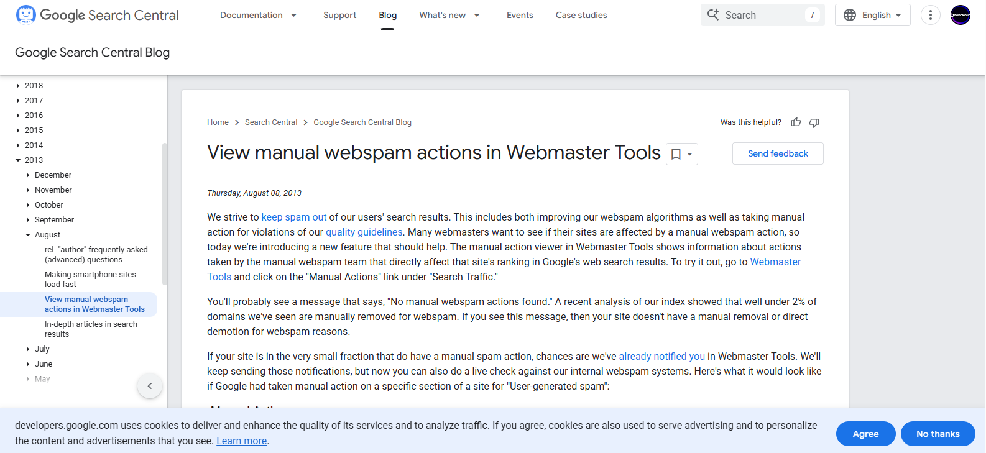This screenshot has height=453, width=986.
Task: Click the search sparkle icon
Action: [x=713, y=14]
